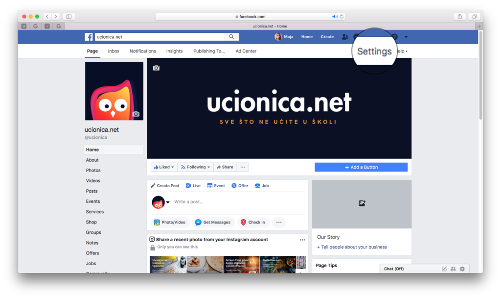Expand the Following dropdown
This screenshot has height=299, width=501.
click(x=195, y=167)
